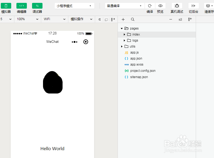The width and height of the screenshot is (214, 158).
Task: Open the device model dropdown ending in 5
Action: pyautogui.click(x=7, y=19)
